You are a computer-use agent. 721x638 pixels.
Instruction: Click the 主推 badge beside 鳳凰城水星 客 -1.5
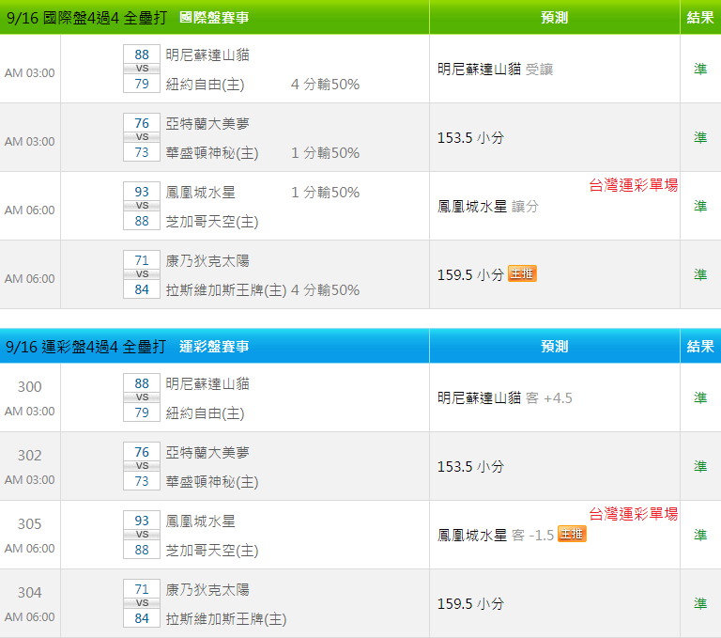[572, 534]
